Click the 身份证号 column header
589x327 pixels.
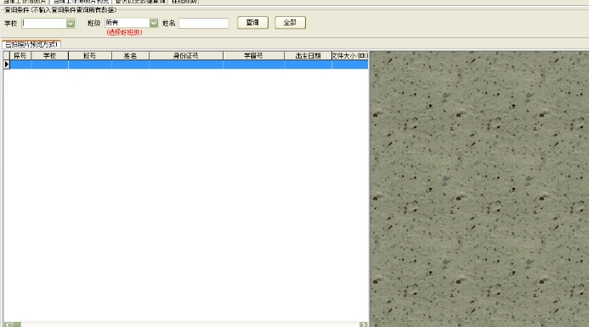(186, 55)
